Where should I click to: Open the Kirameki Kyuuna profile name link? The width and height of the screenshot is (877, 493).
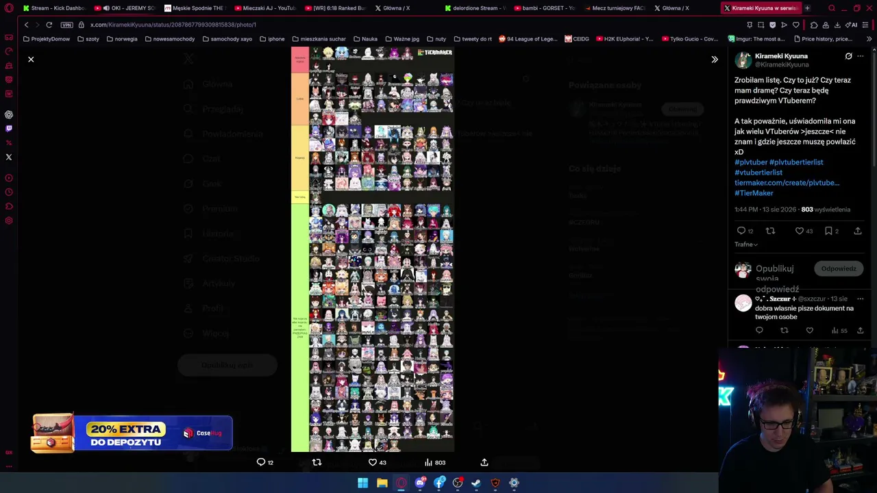click(781, 56)
